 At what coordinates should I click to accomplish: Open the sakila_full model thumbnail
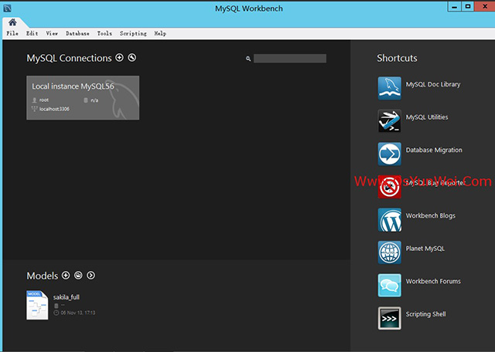37,305
